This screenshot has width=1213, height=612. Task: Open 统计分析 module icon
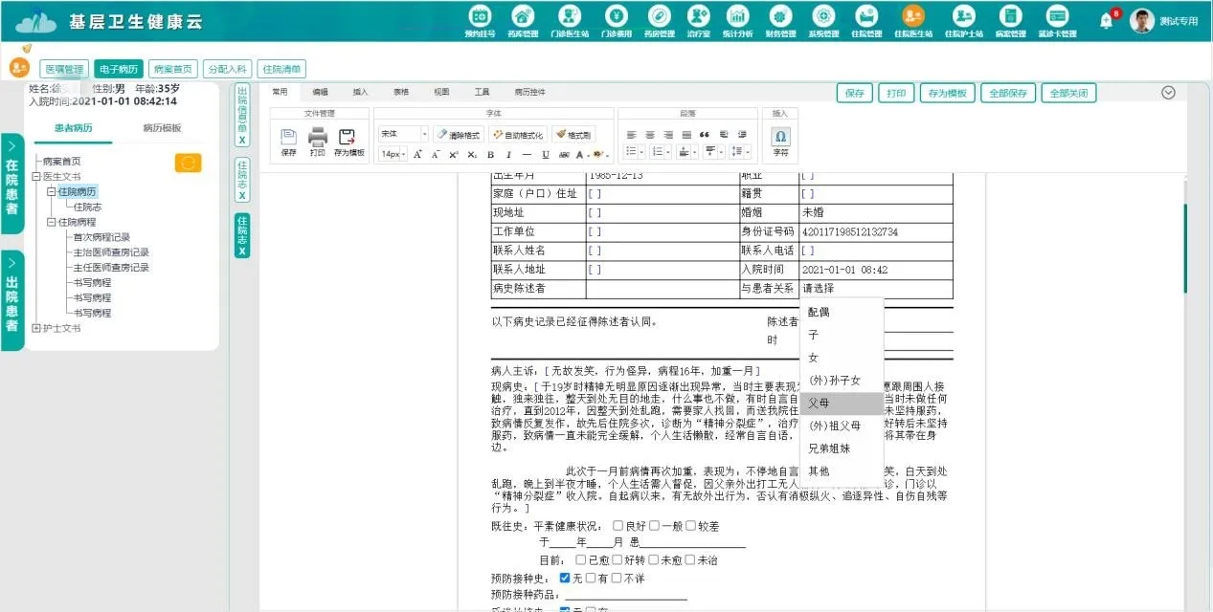coord(738,20)
